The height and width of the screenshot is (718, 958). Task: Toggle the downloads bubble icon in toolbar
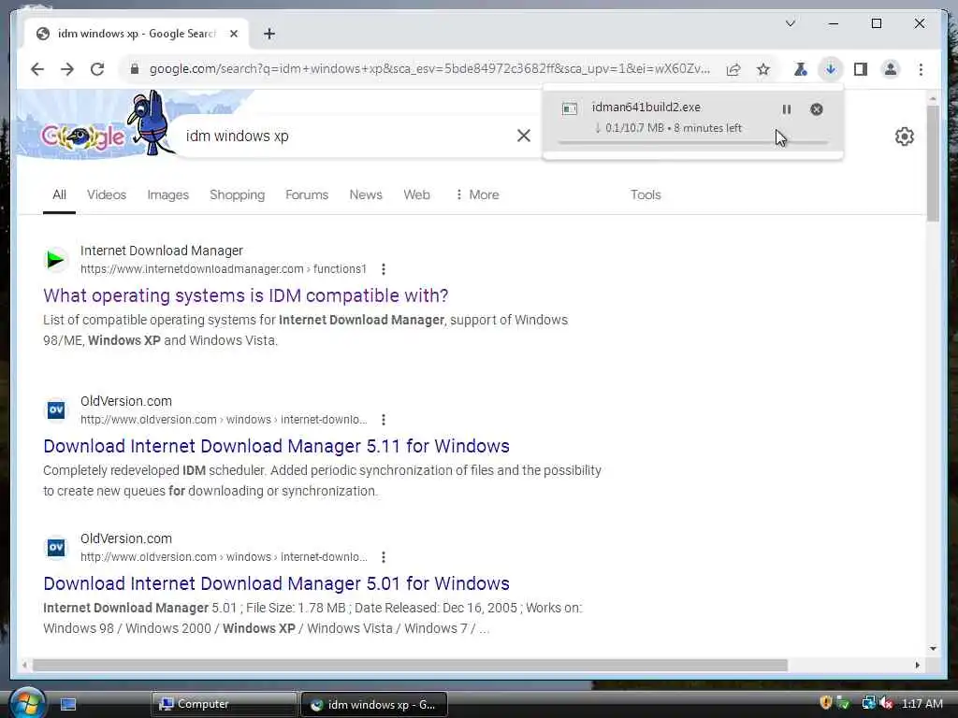click(831, 69)
